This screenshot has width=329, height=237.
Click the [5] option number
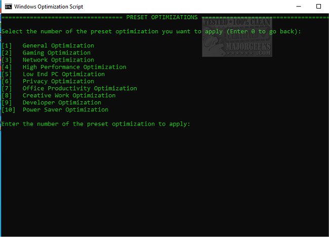7,74
